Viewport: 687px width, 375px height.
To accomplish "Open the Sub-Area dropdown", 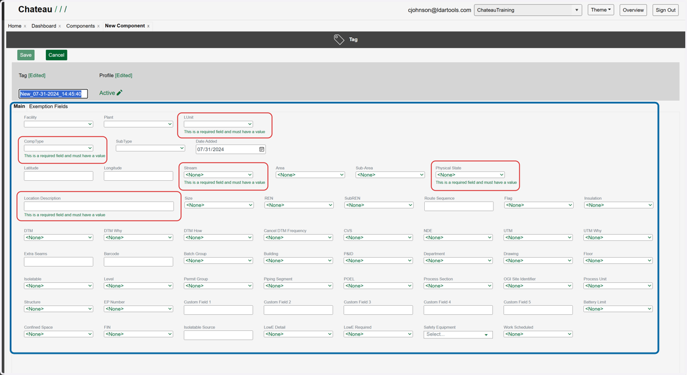I will (390, 175).
